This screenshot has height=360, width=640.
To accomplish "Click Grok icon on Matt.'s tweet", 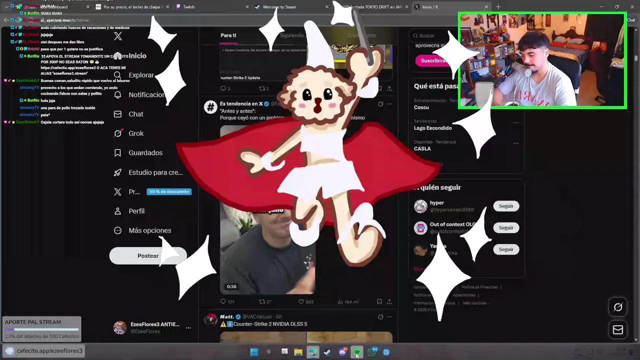I will (x=380, y=317).
